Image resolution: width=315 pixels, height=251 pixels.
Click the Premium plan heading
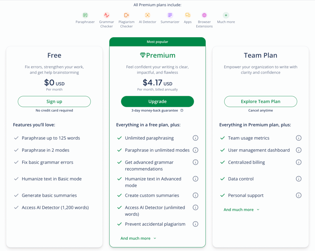158,55
